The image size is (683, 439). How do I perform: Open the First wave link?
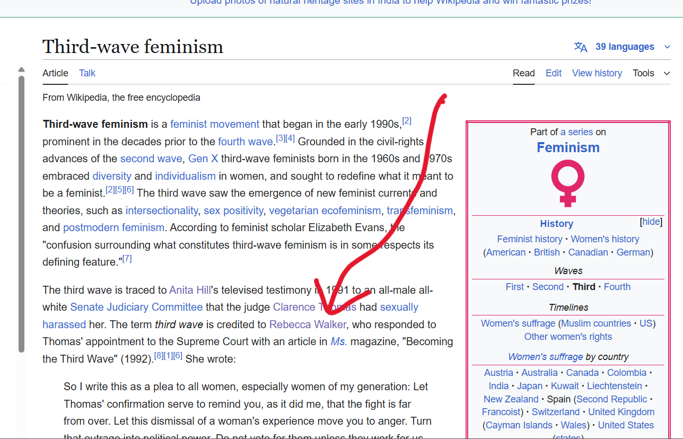514,287
